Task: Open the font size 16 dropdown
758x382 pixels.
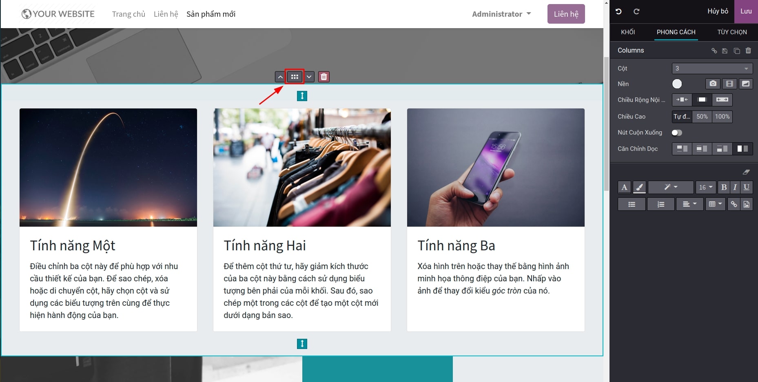Action: [x=705, y=187]
